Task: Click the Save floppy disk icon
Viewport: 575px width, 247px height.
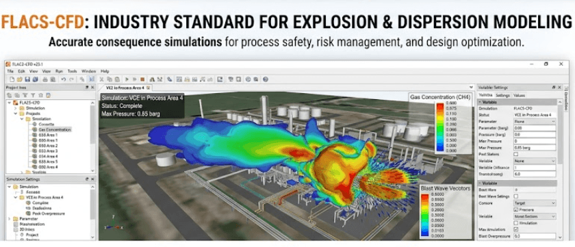Action: point(27,79)
